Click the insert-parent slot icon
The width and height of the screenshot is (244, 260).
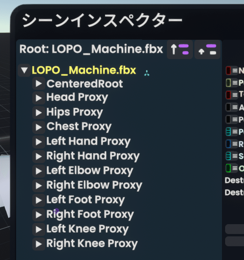click(x=207, y=49)
